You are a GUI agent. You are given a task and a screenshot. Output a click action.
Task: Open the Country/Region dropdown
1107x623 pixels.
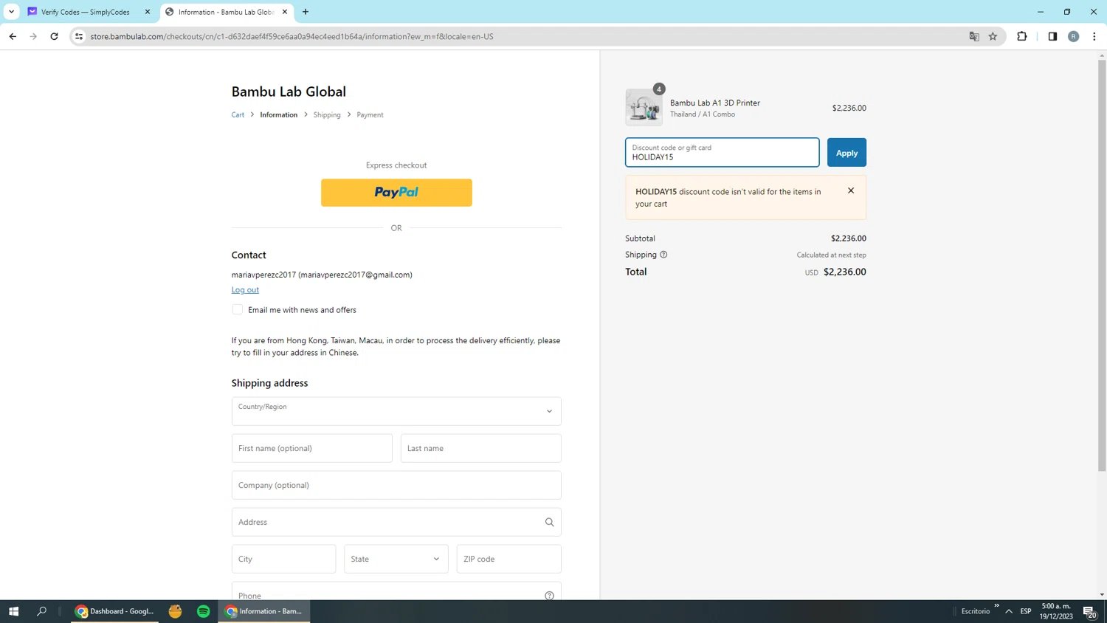pos(396,411)
